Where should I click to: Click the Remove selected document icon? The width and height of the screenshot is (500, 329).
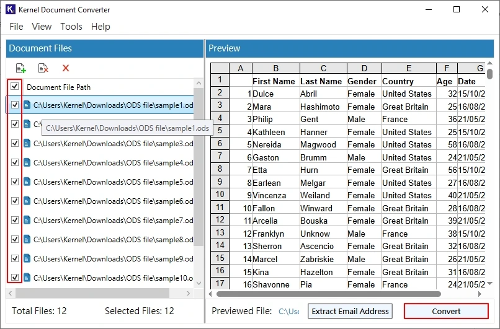(43, 68)
